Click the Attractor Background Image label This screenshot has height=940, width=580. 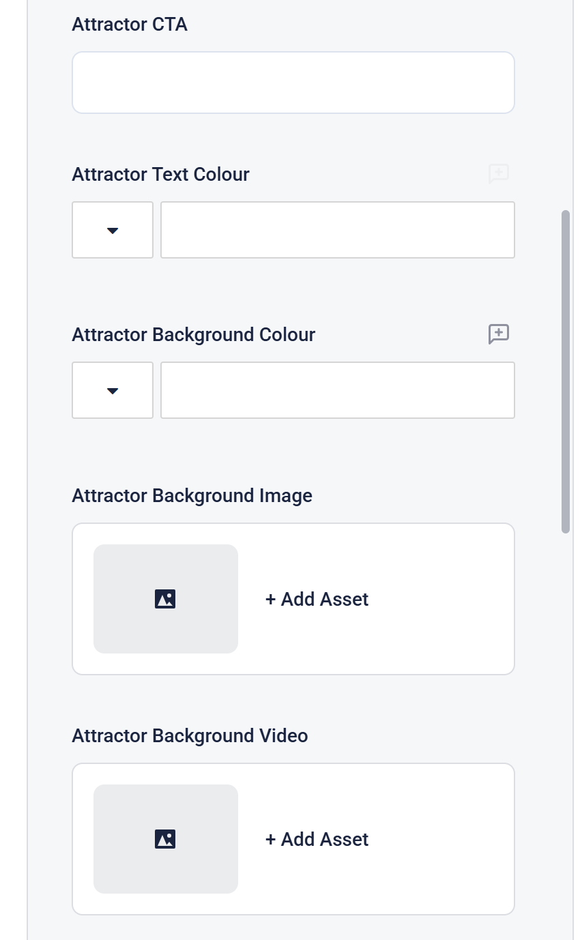[x=192, y=496]
